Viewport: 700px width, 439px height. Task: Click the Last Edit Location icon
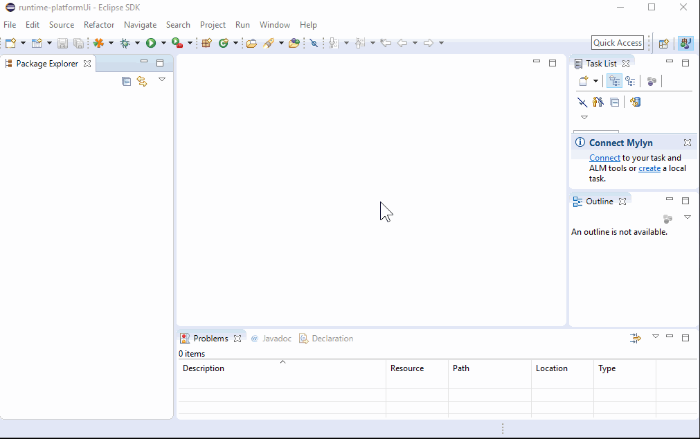coord(386,43)
